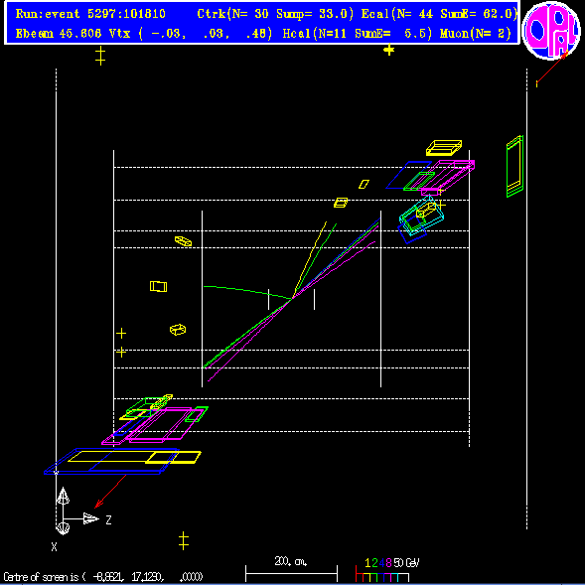Click the OPAL logo in the top corner

[551, 31]
